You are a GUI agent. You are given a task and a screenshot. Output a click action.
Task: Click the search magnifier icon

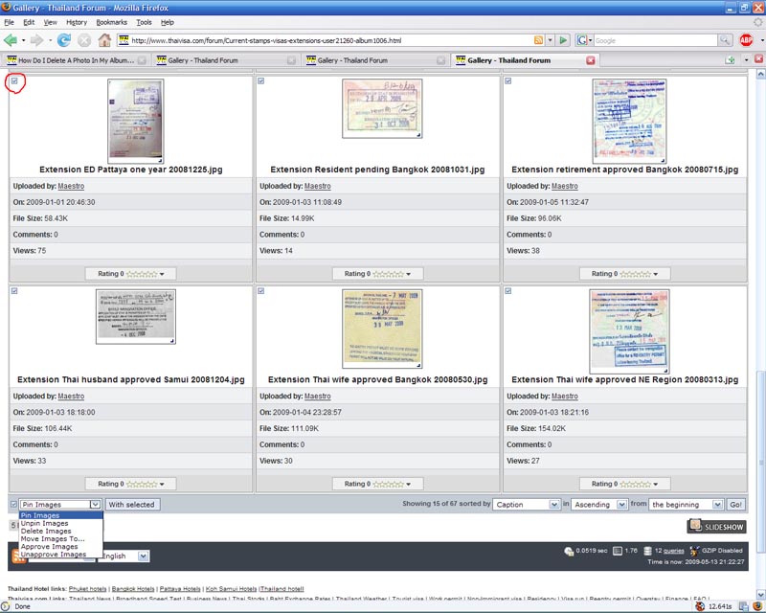pos(725,40)
